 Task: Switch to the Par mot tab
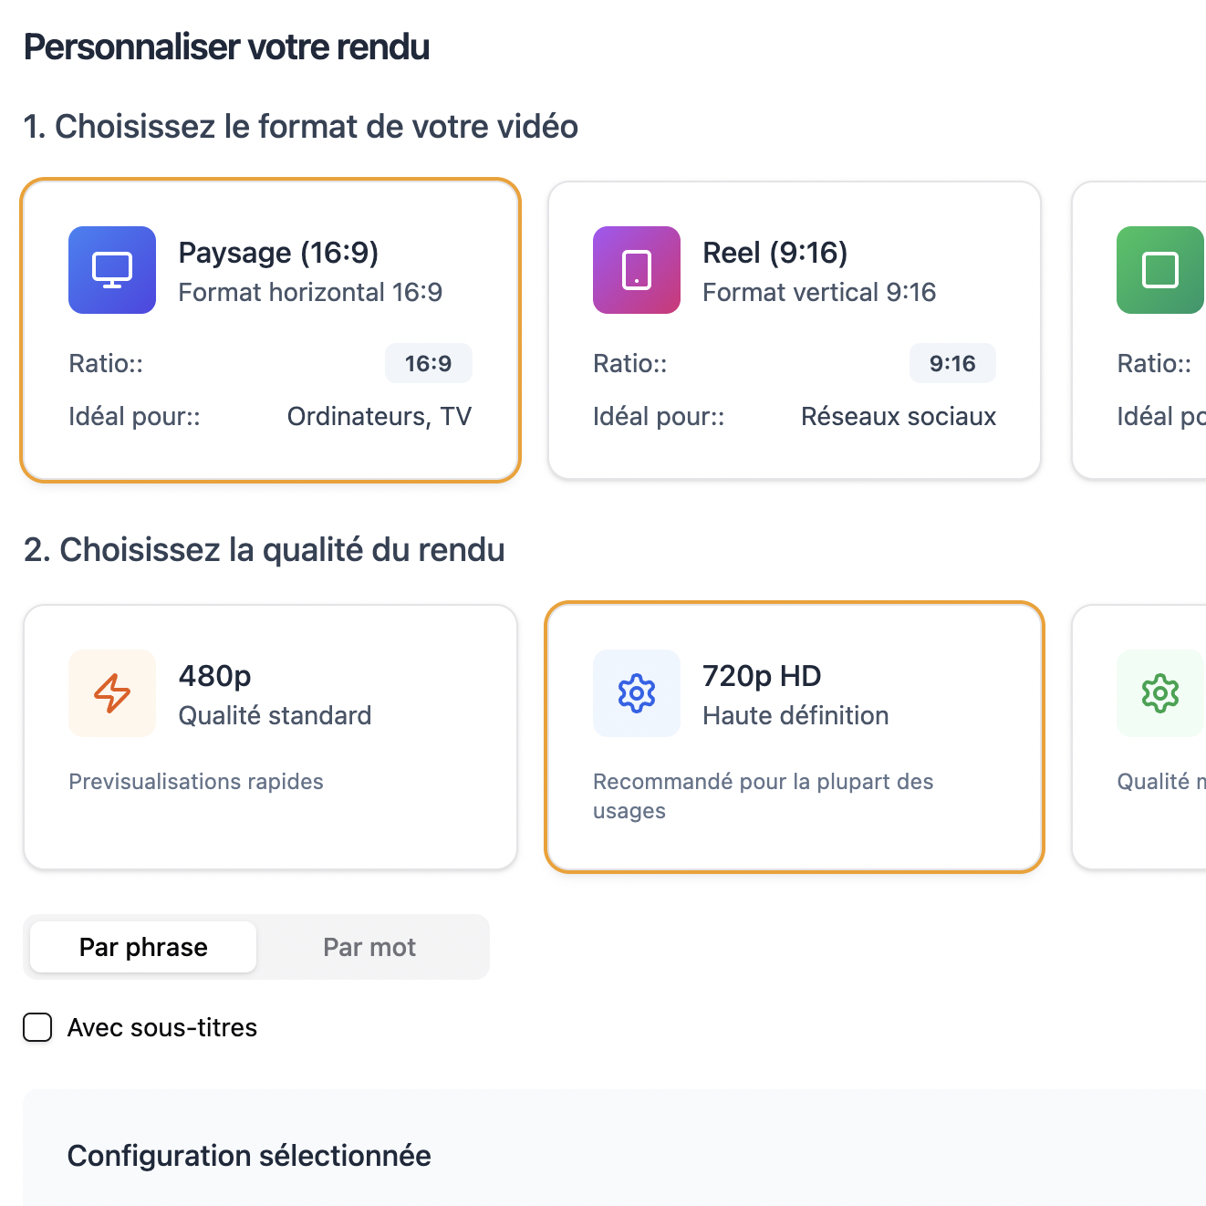[x=369, y=947]
